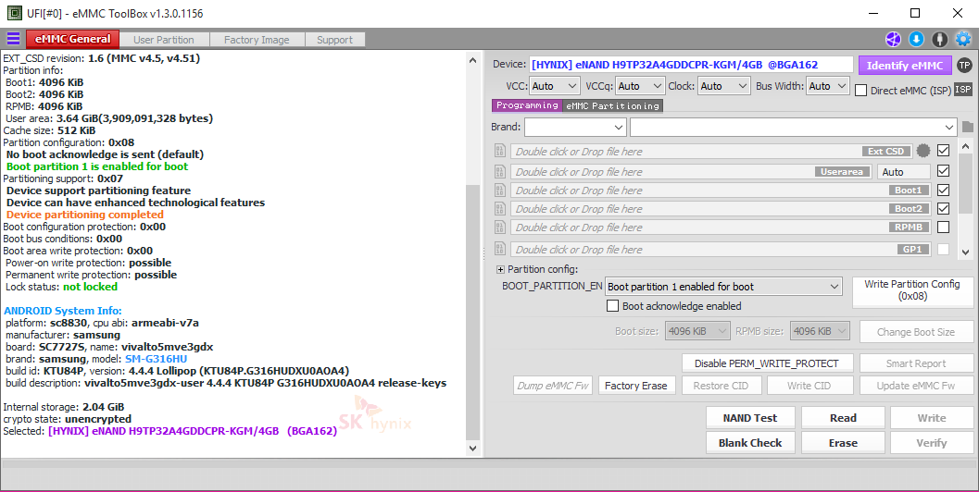979x492 pixels.
Task: Click the log panel vertical scrollbar thumb
Action: coord(472,312)
